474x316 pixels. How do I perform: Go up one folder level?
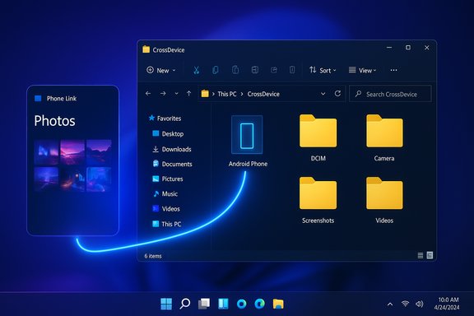(189, 94)
